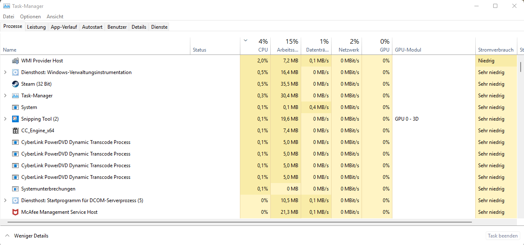Sort by the Stromverbrauch column header
The image size is (524, 245).
click(x=496, y=46)
